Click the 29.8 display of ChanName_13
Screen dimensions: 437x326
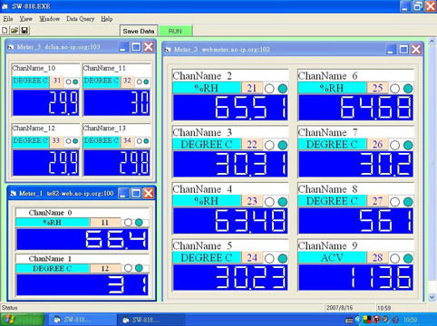pyautogui.click(x=117, y=163)
